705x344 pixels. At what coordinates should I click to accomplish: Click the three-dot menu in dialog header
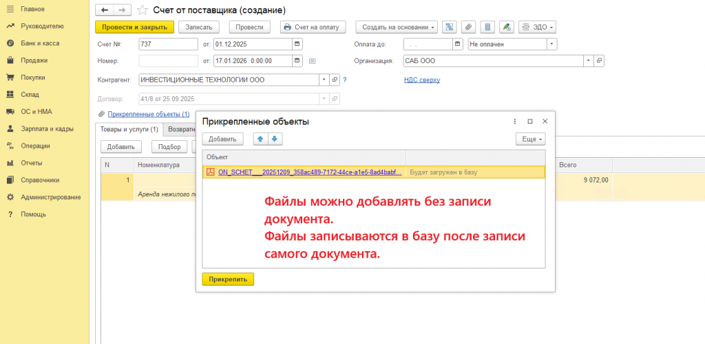point(515,122)
